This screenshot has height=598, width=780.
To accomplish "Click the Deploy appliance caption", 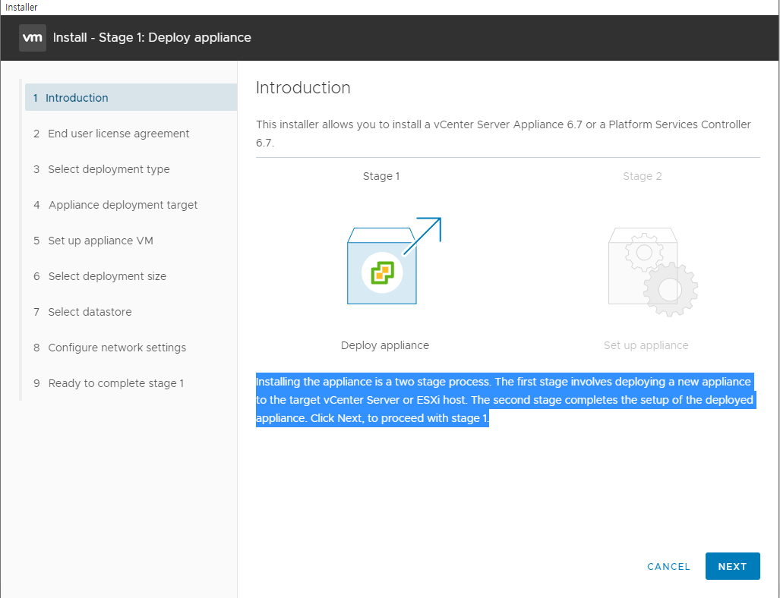I will coord(384,345).
